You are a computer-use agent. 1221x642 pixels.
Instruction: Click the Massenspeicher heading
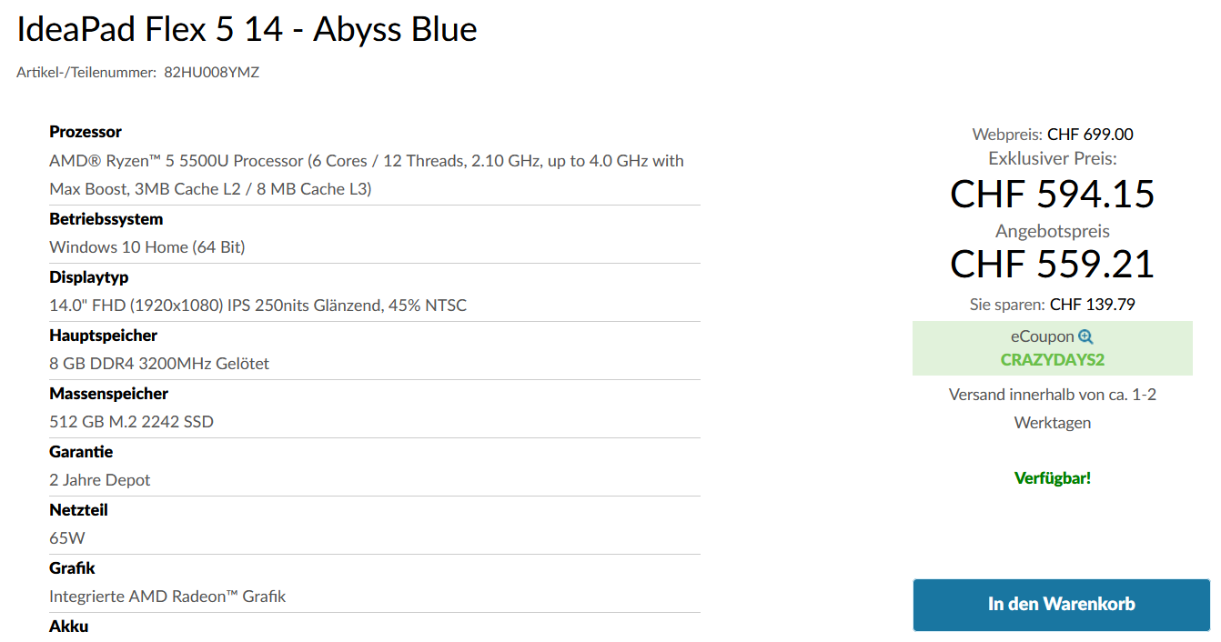(x=108, y=394)
